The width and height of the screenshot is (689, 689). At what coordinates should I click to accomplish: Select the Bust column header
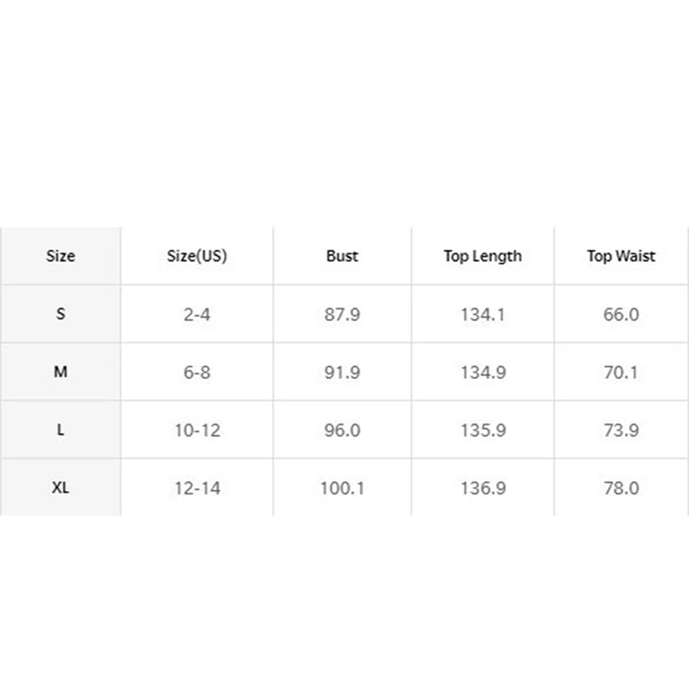pos(342,256)
